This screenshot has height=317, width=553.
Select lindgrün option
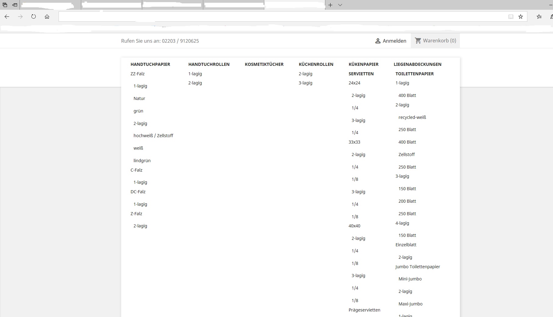pyautogui.click(x=142, y=161)
